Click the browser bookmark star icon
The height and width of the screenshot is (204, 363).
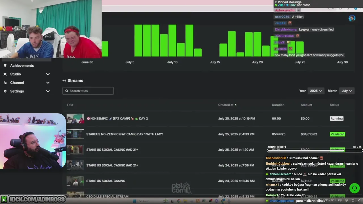(333, 8)
